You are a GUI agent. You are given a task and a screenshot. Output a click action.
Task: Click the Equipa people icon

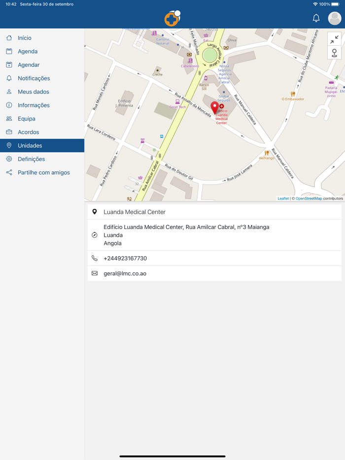click(x=9, y=119)
